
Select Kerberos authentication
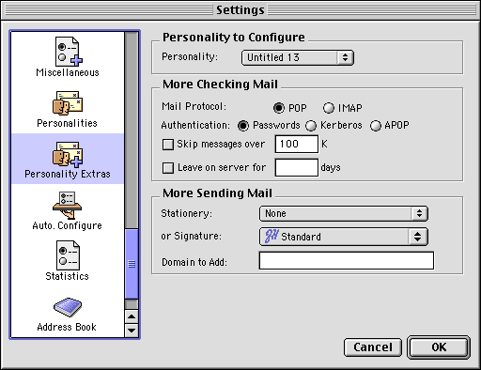311,126
